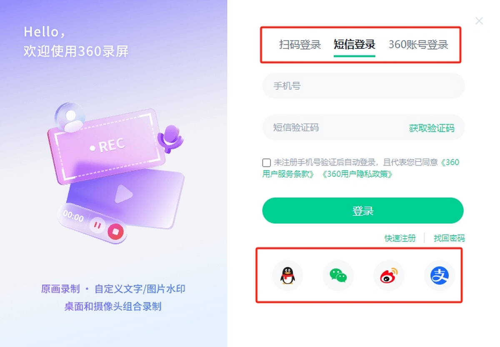Click the purple microphone illustration icon
Viewport: 500px width, 347px height.
[x=170, y=138]
